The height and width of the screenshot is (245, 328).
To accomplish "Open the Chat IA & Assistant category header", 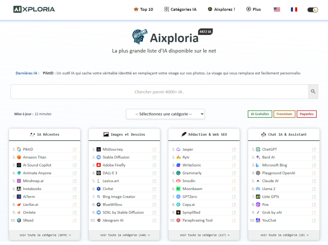I will (284, 134).
